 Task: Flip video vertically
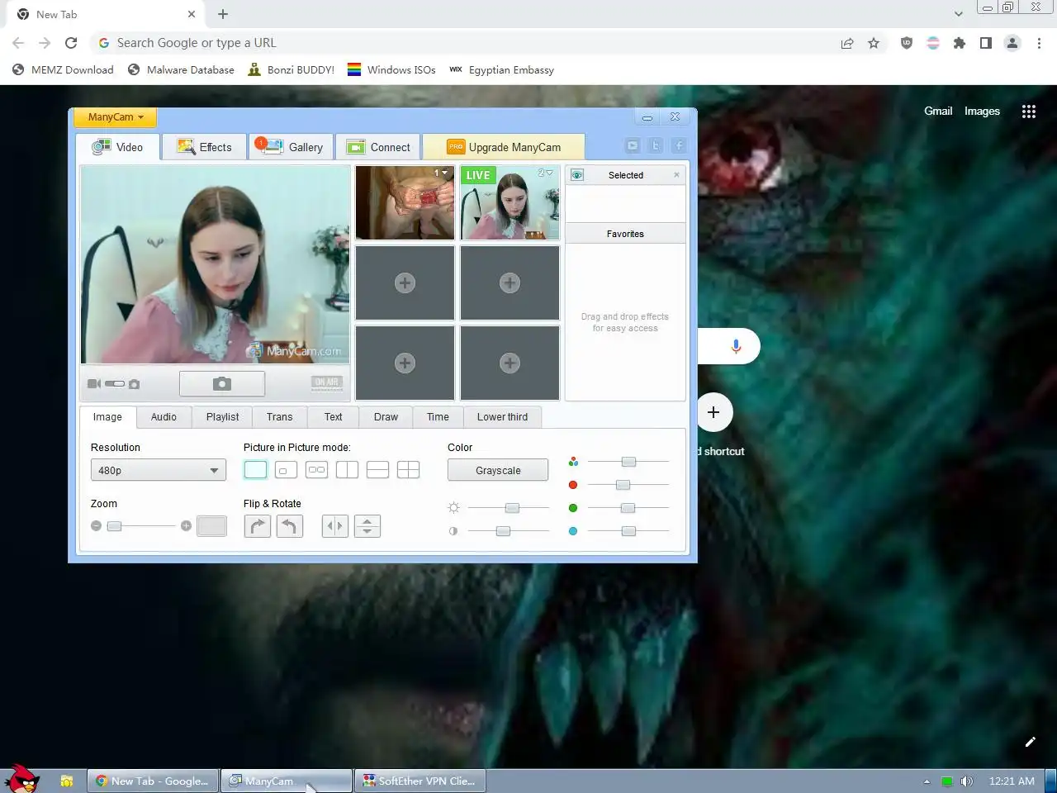pos(367,526)
